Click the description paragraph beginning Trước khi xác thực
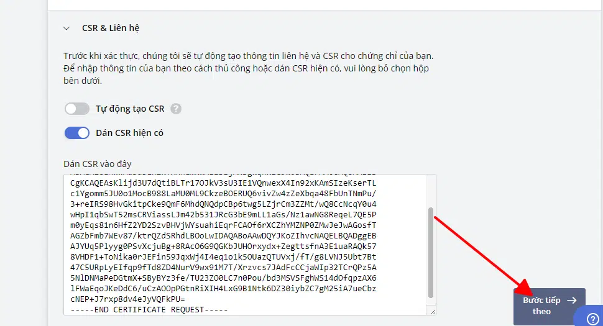Screen dimensions: 603x326 (x=249, y=68)
